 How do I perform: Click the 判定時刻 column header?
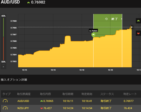[x=87, y=94]
